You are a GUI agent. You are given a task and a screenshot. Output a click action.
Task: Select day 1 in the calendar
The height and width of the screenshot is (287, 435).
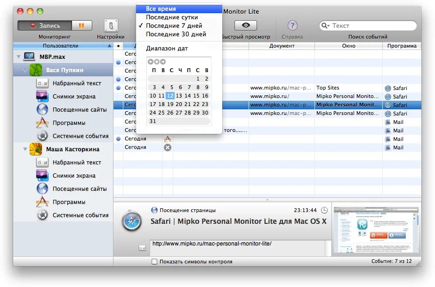[198, 79]
